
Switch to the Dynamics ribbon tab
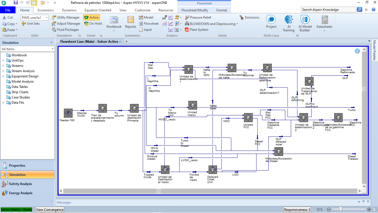[69, 10]
